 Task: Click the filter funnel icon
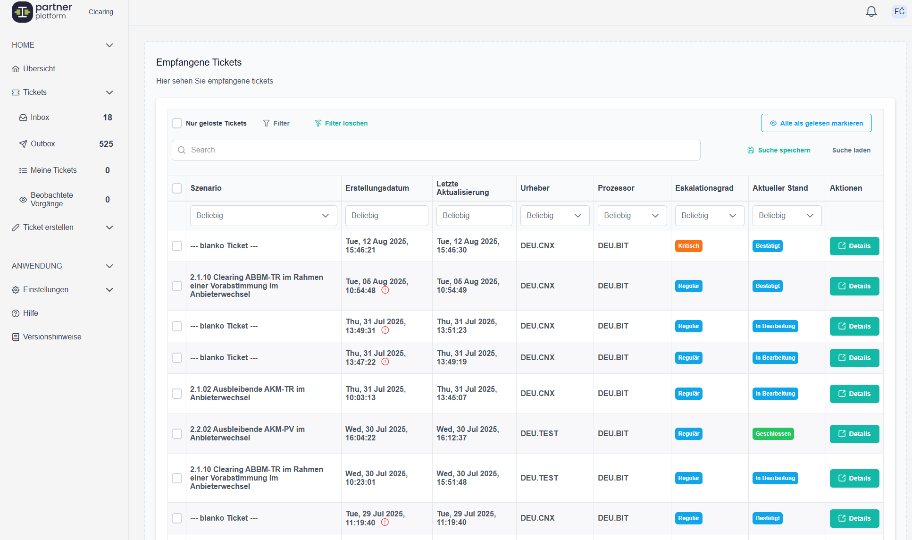pyautogui.click(x=267, y=123)
